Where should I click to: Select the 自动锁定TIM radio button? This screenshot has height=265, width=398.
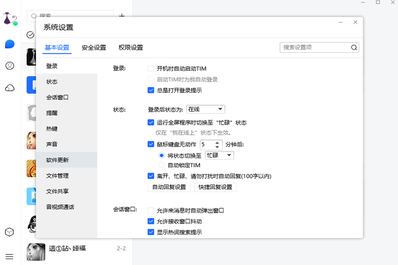[161, 165]
